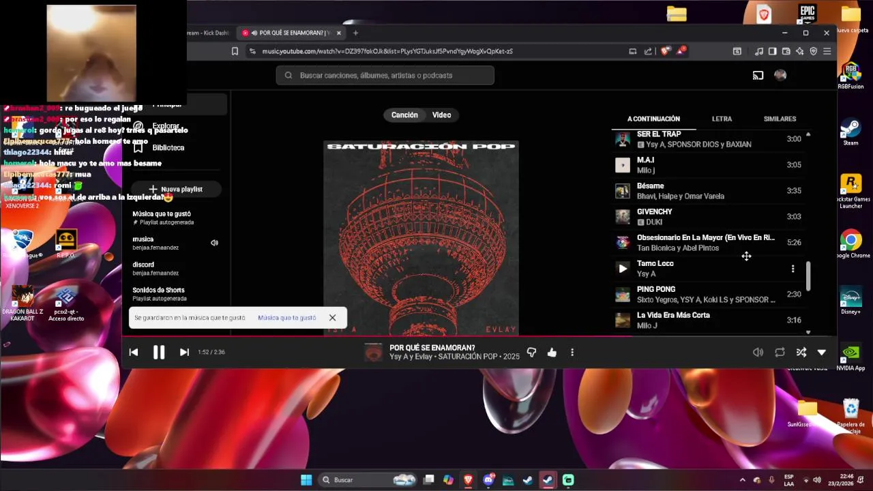This screenshot has height=491, width=873.
Task: Open Brave browser from taskbar
Action: tap(469, 480)
